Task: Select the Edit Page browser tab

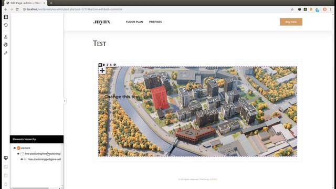Action: click(25, 3)
